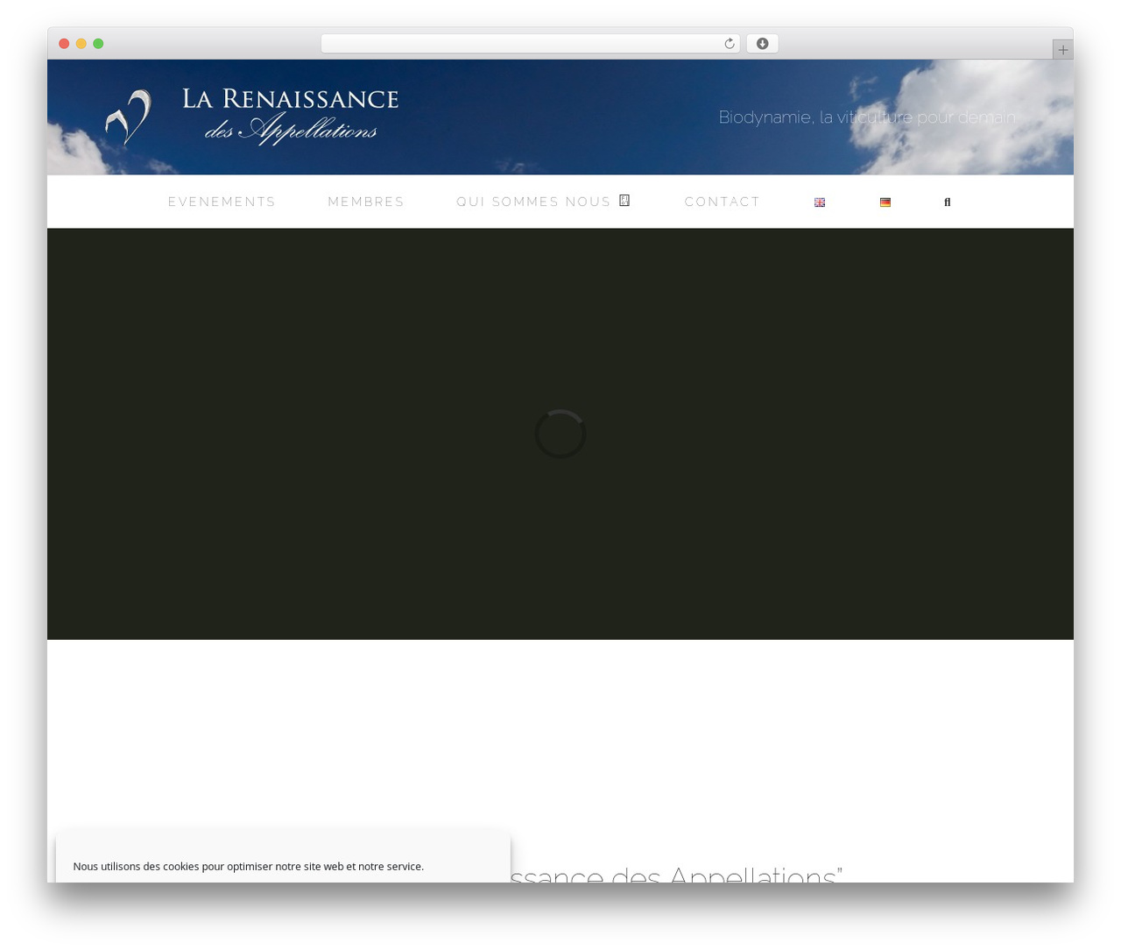
Task: Go to the Membres menu item
Action: coord(366,202)
